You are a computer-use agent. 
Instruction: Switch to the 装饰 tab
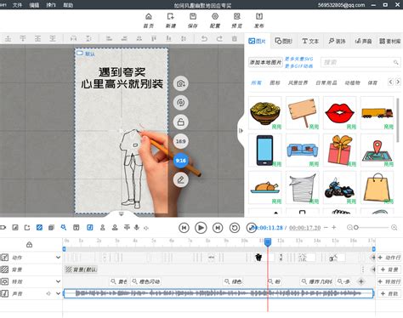pyautogui.click(x=337, y=41)
